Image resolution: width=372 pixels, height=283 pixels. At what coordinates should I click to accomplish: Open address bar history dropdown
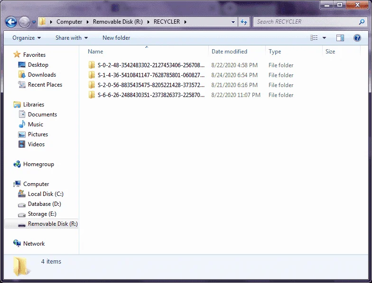233,22
